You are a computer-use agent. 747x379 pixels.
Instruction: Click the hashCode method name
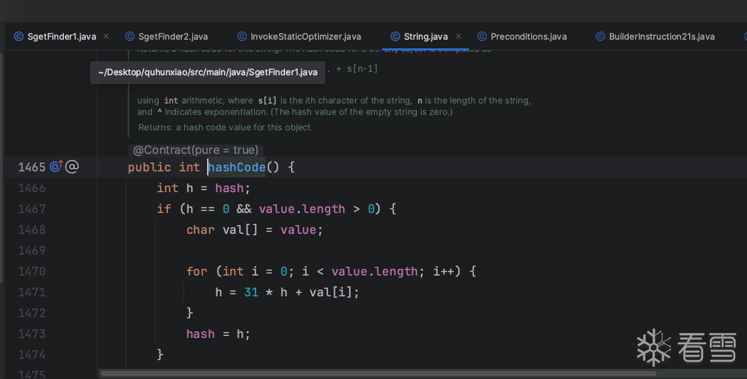(237, 167)
